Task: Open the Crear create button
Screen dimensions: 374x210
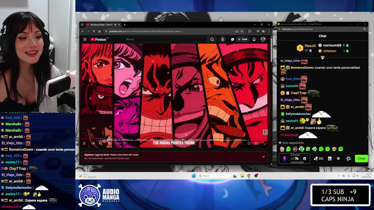Action: click(243, 39)
